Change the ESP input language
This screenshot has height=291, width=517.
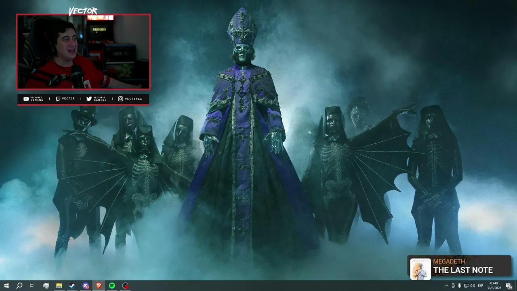pyautogui.click(x=481, y=286)
